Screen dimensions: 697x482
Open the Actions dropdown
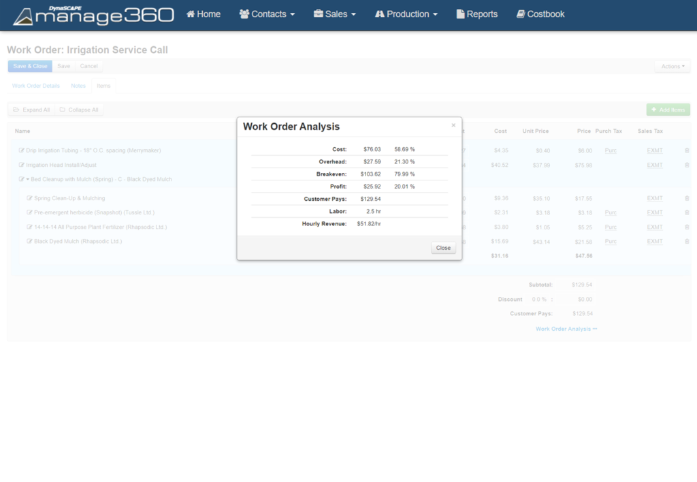(672, 66)
